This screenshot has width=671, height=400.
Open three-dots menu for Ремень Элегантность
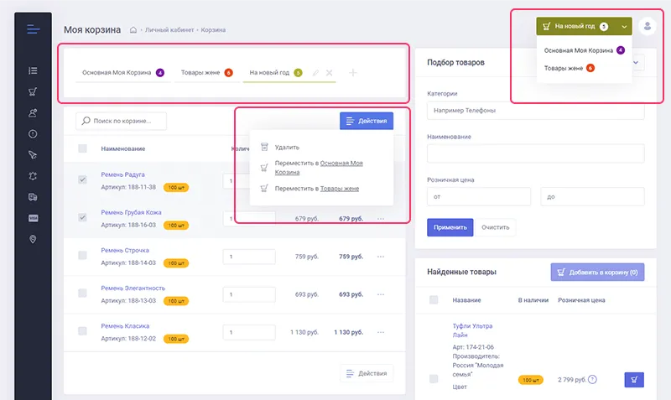[x=381, y=294]
